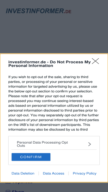Click the partially hidden Topsites icon
The height and width of the screenshot is (192, 108).
[8, 183]
